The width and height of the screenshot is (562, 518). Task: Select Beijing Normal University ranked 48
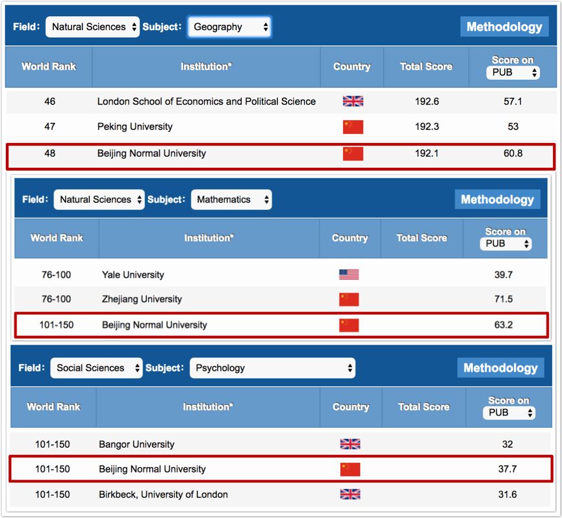tap(151, 153)
